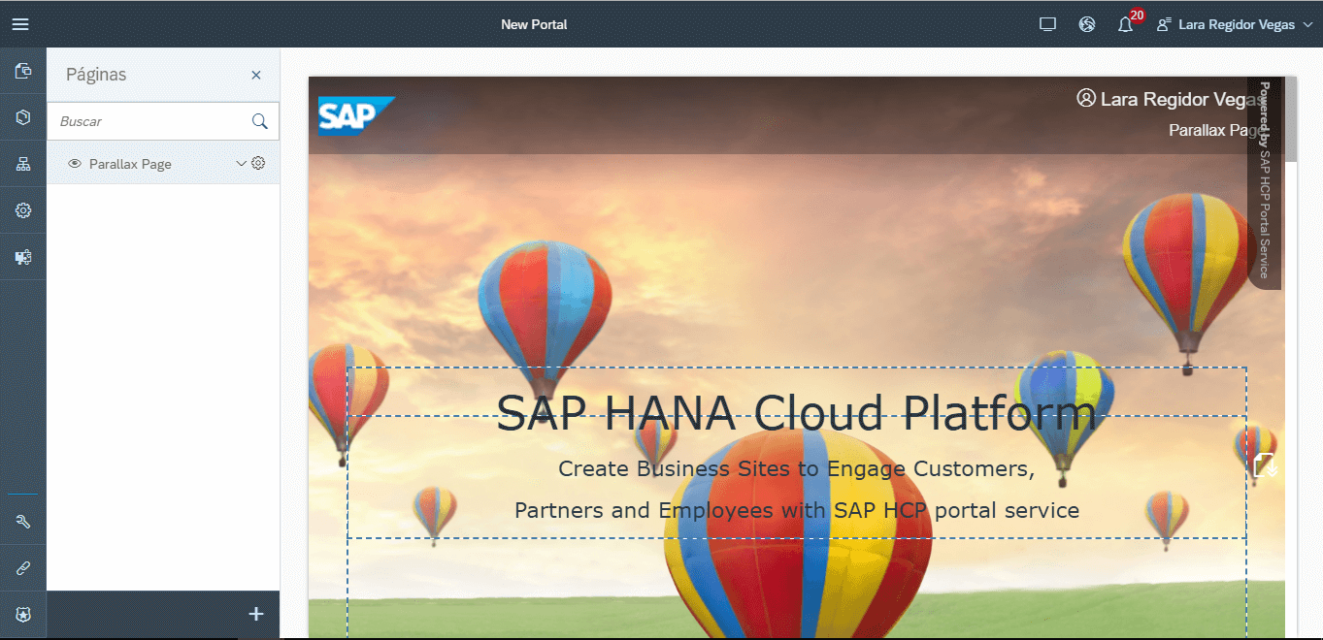Close the Páginas panel

[x=256, y=75]
